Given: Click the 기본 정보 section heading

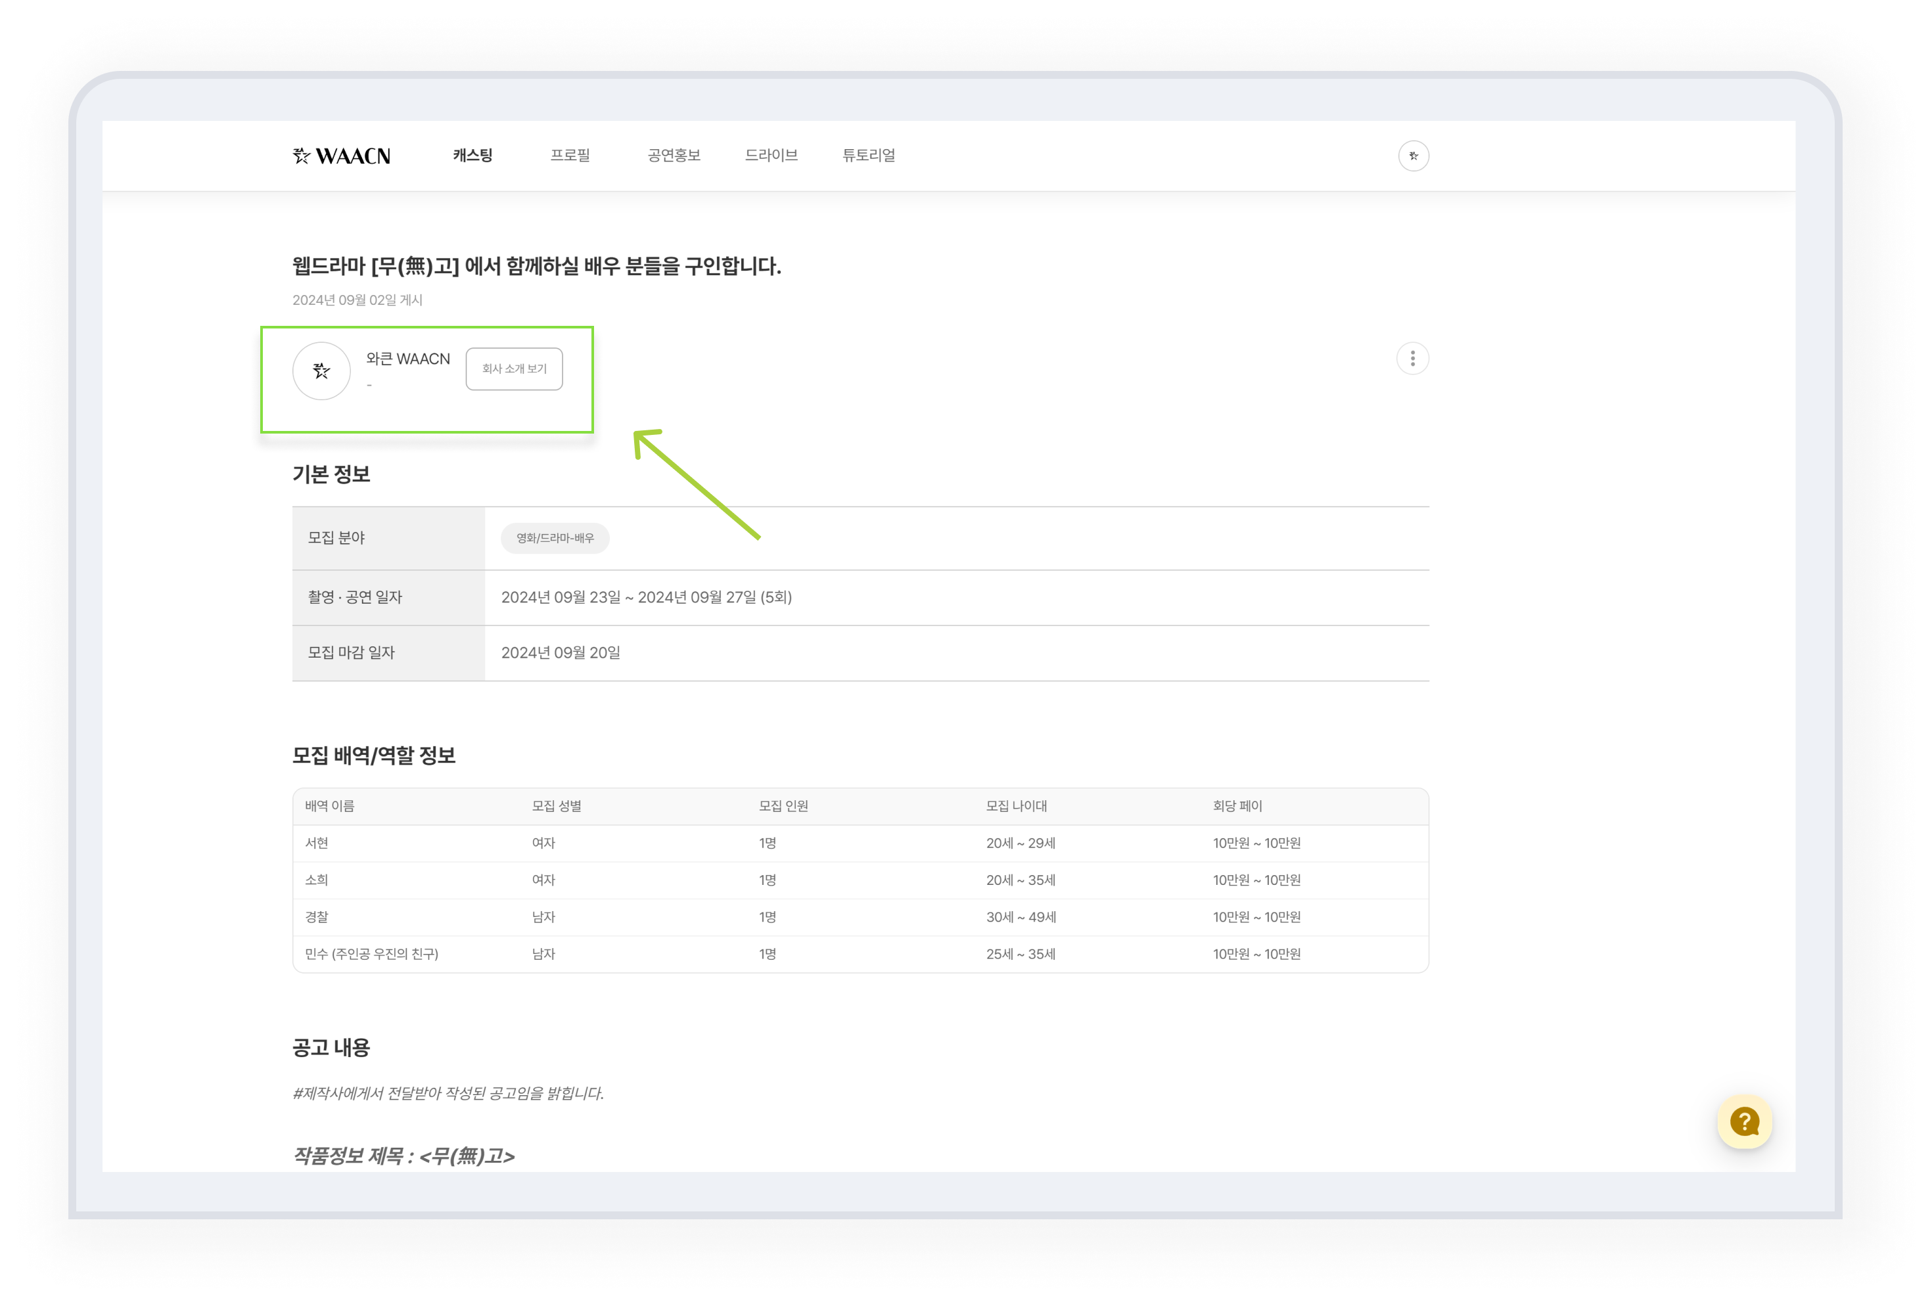Looking at the screenshot, I should pos(331,474).
